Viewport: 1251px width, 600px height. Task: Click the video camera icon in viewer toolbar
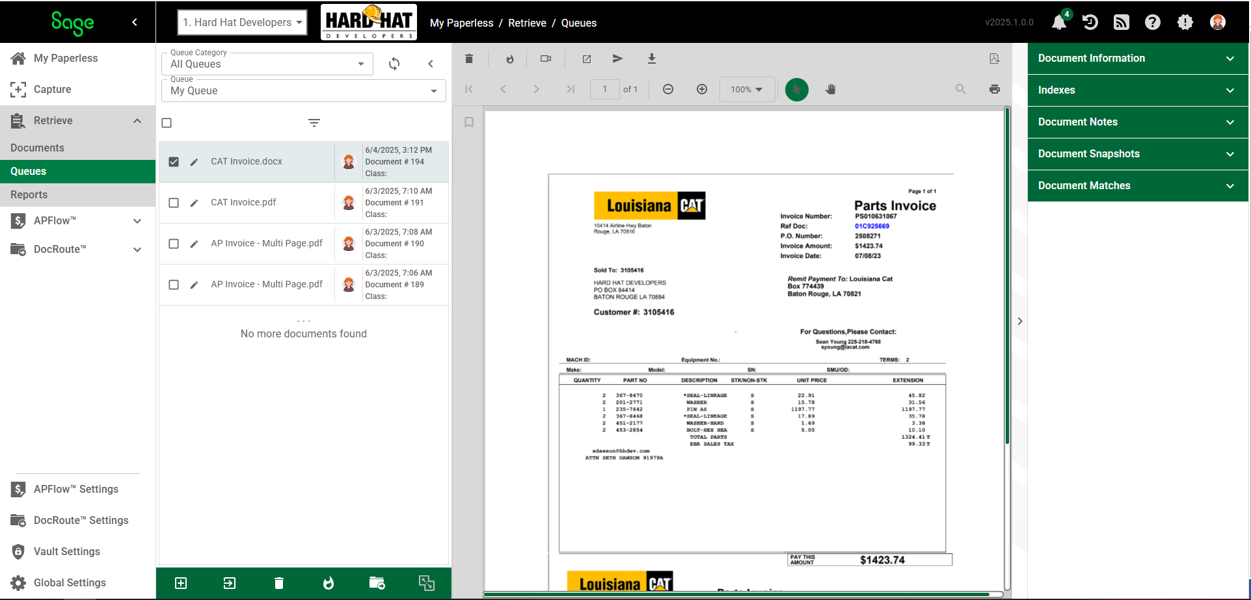pos(546,59)
